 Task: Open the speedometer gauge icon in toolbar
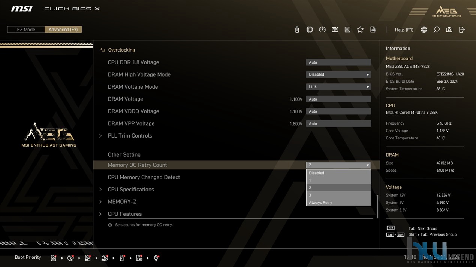point(322,30)
